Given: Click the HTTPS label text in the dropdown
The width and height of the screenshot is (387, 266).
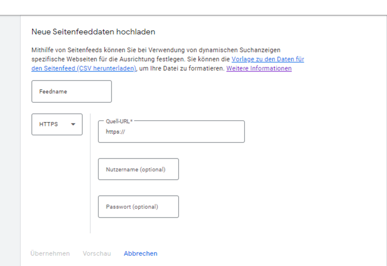Looking at the screenshot, I should [48, 124].
